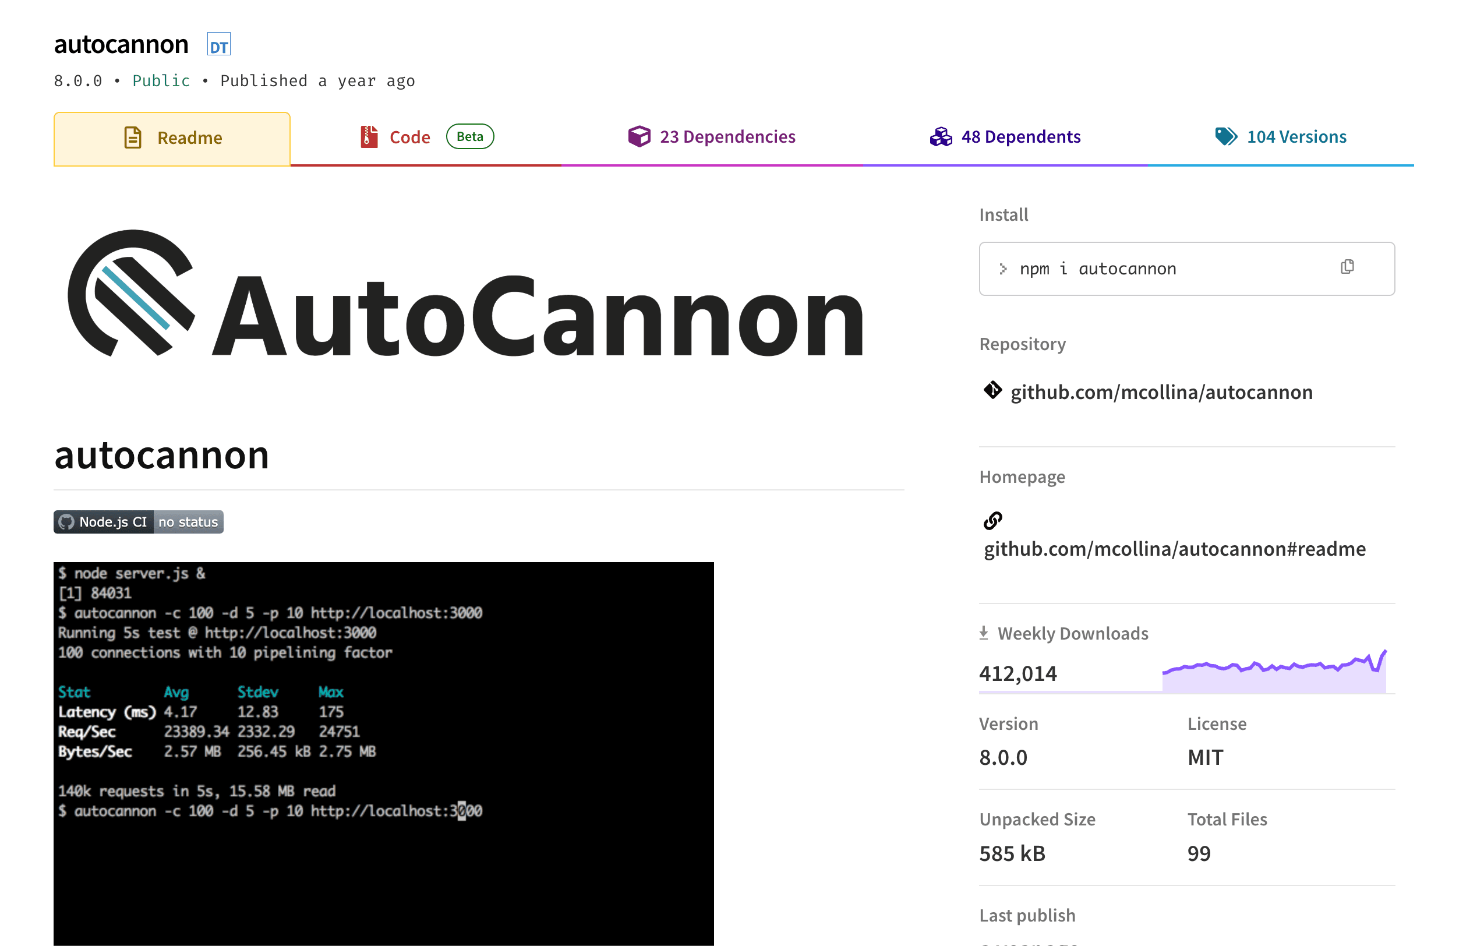Visit the github.com/mcollina/autocannon repository link
Screen dimensions: 1484x946
tap(1161, 391)
